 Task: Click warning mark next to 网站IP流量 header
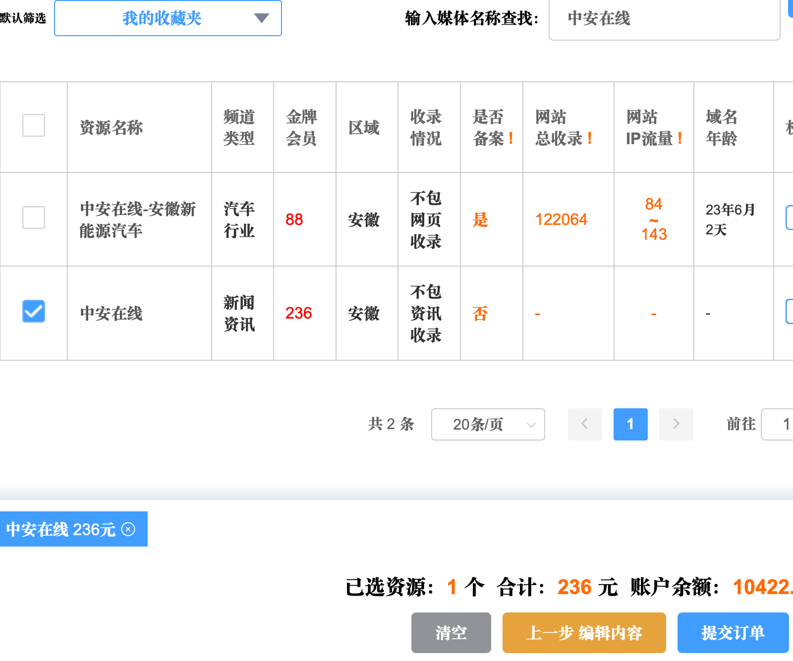680,138
